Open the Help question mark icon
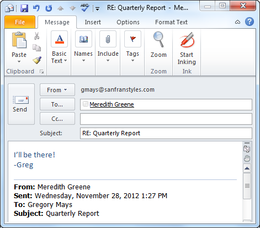260x228 pixels. pyautogui.click(x=250, y=22)
